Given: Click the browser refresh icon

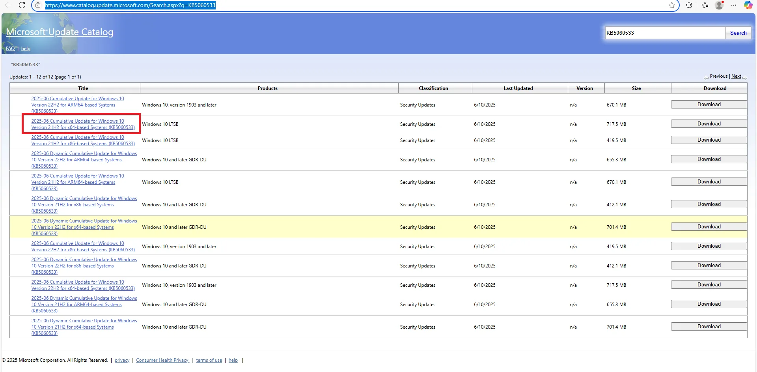Looking at the screenshot, I should 22,5.
